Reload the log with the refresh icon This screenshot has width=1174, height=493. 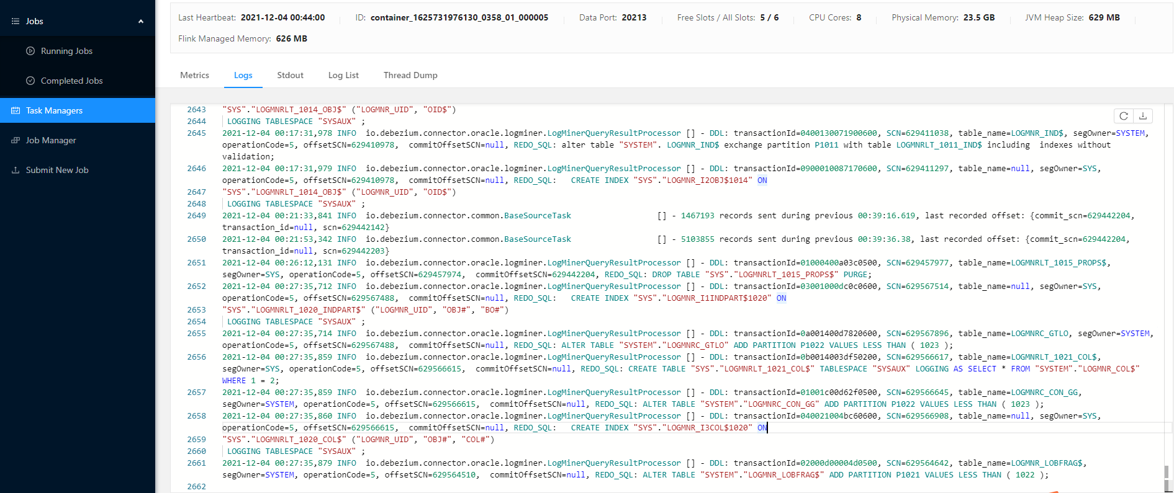point(1124,116)
